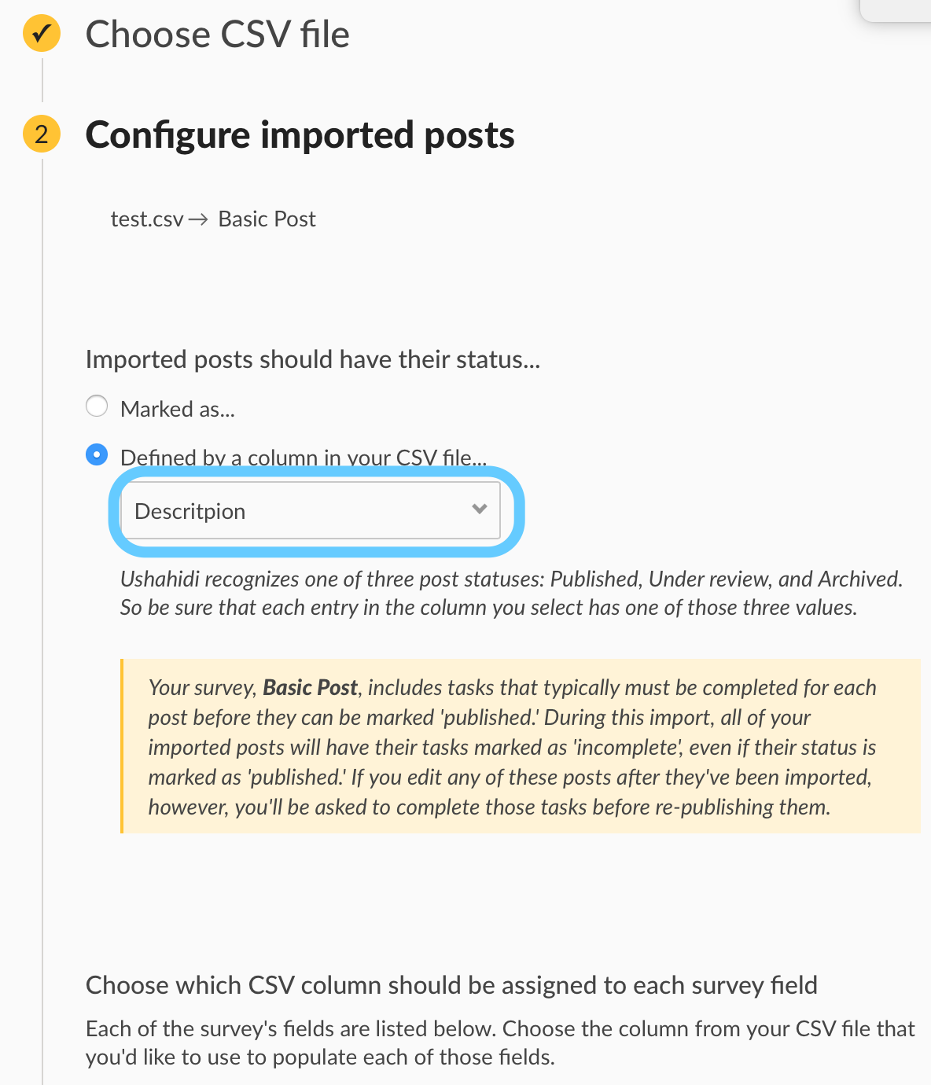Click the "Configure imported posts" step heading
This screenshot has width=931, height=1085.
click(300, 134)
